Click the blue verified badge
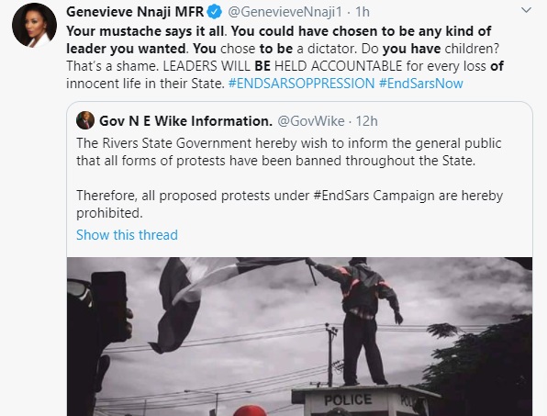 [215, 12]
